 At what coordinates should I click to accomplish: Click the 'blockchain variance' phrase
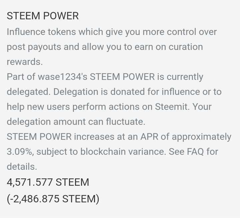click(x=123, y=152)
